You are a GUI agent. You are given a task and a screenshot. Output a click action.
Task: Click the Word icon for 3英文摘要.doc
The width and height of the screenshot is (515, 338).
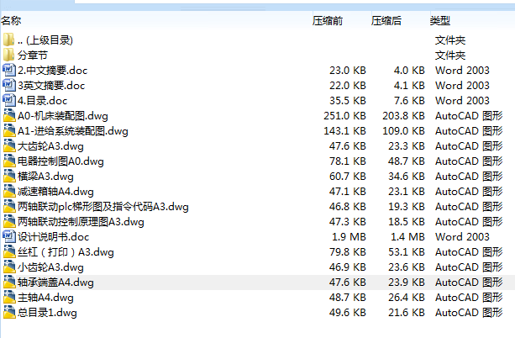[9, 85]
